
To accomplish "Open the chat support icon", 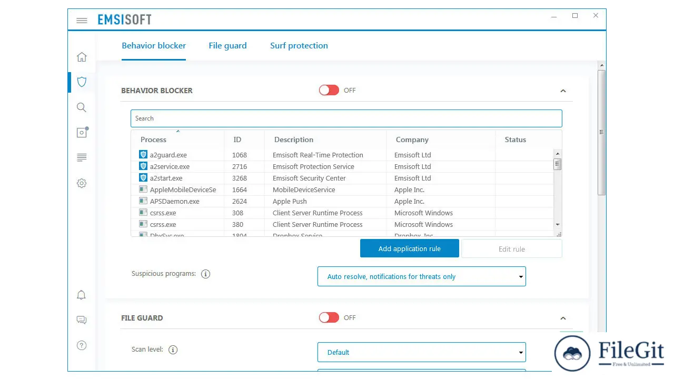I will [82, 320].
